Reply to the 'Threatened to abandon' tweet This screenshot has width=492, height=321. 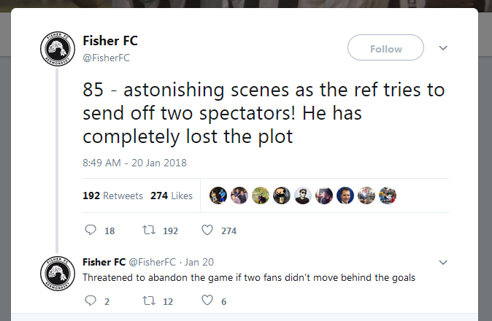pos(91,301)
